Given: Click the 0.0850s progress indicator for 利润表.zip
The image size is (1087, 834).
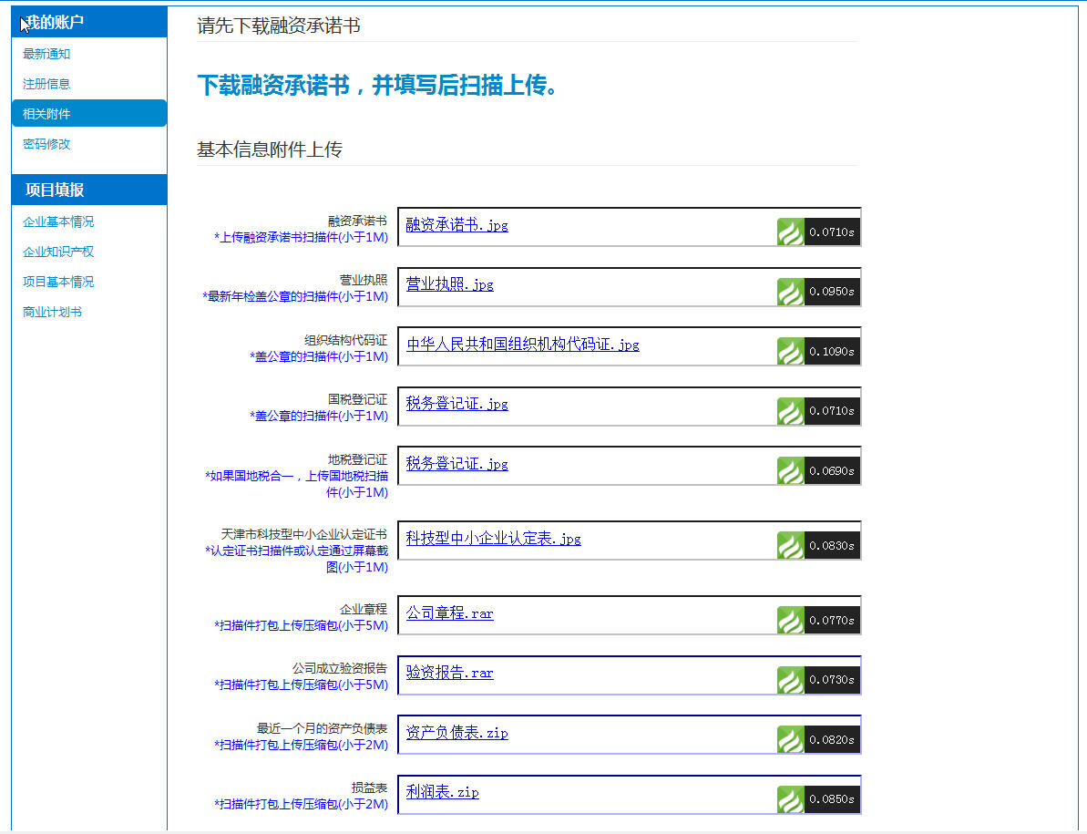Looking at the screenshot, I should 832,799.
